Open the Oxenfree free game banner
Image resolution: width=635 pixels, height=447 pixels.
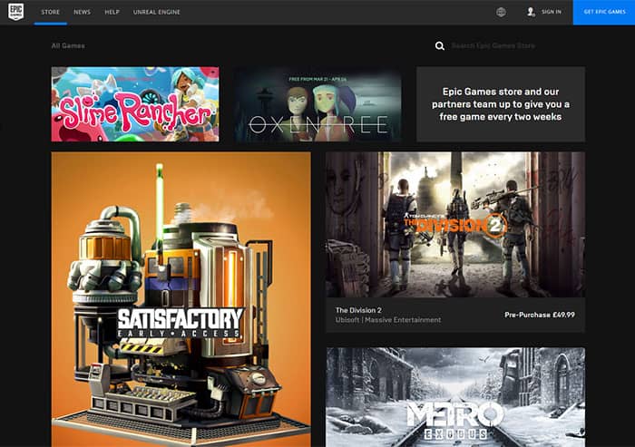[317, 103]
